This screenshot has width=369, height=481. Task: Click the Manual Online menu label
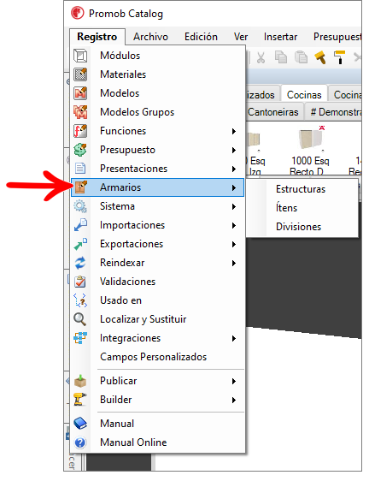133,442
